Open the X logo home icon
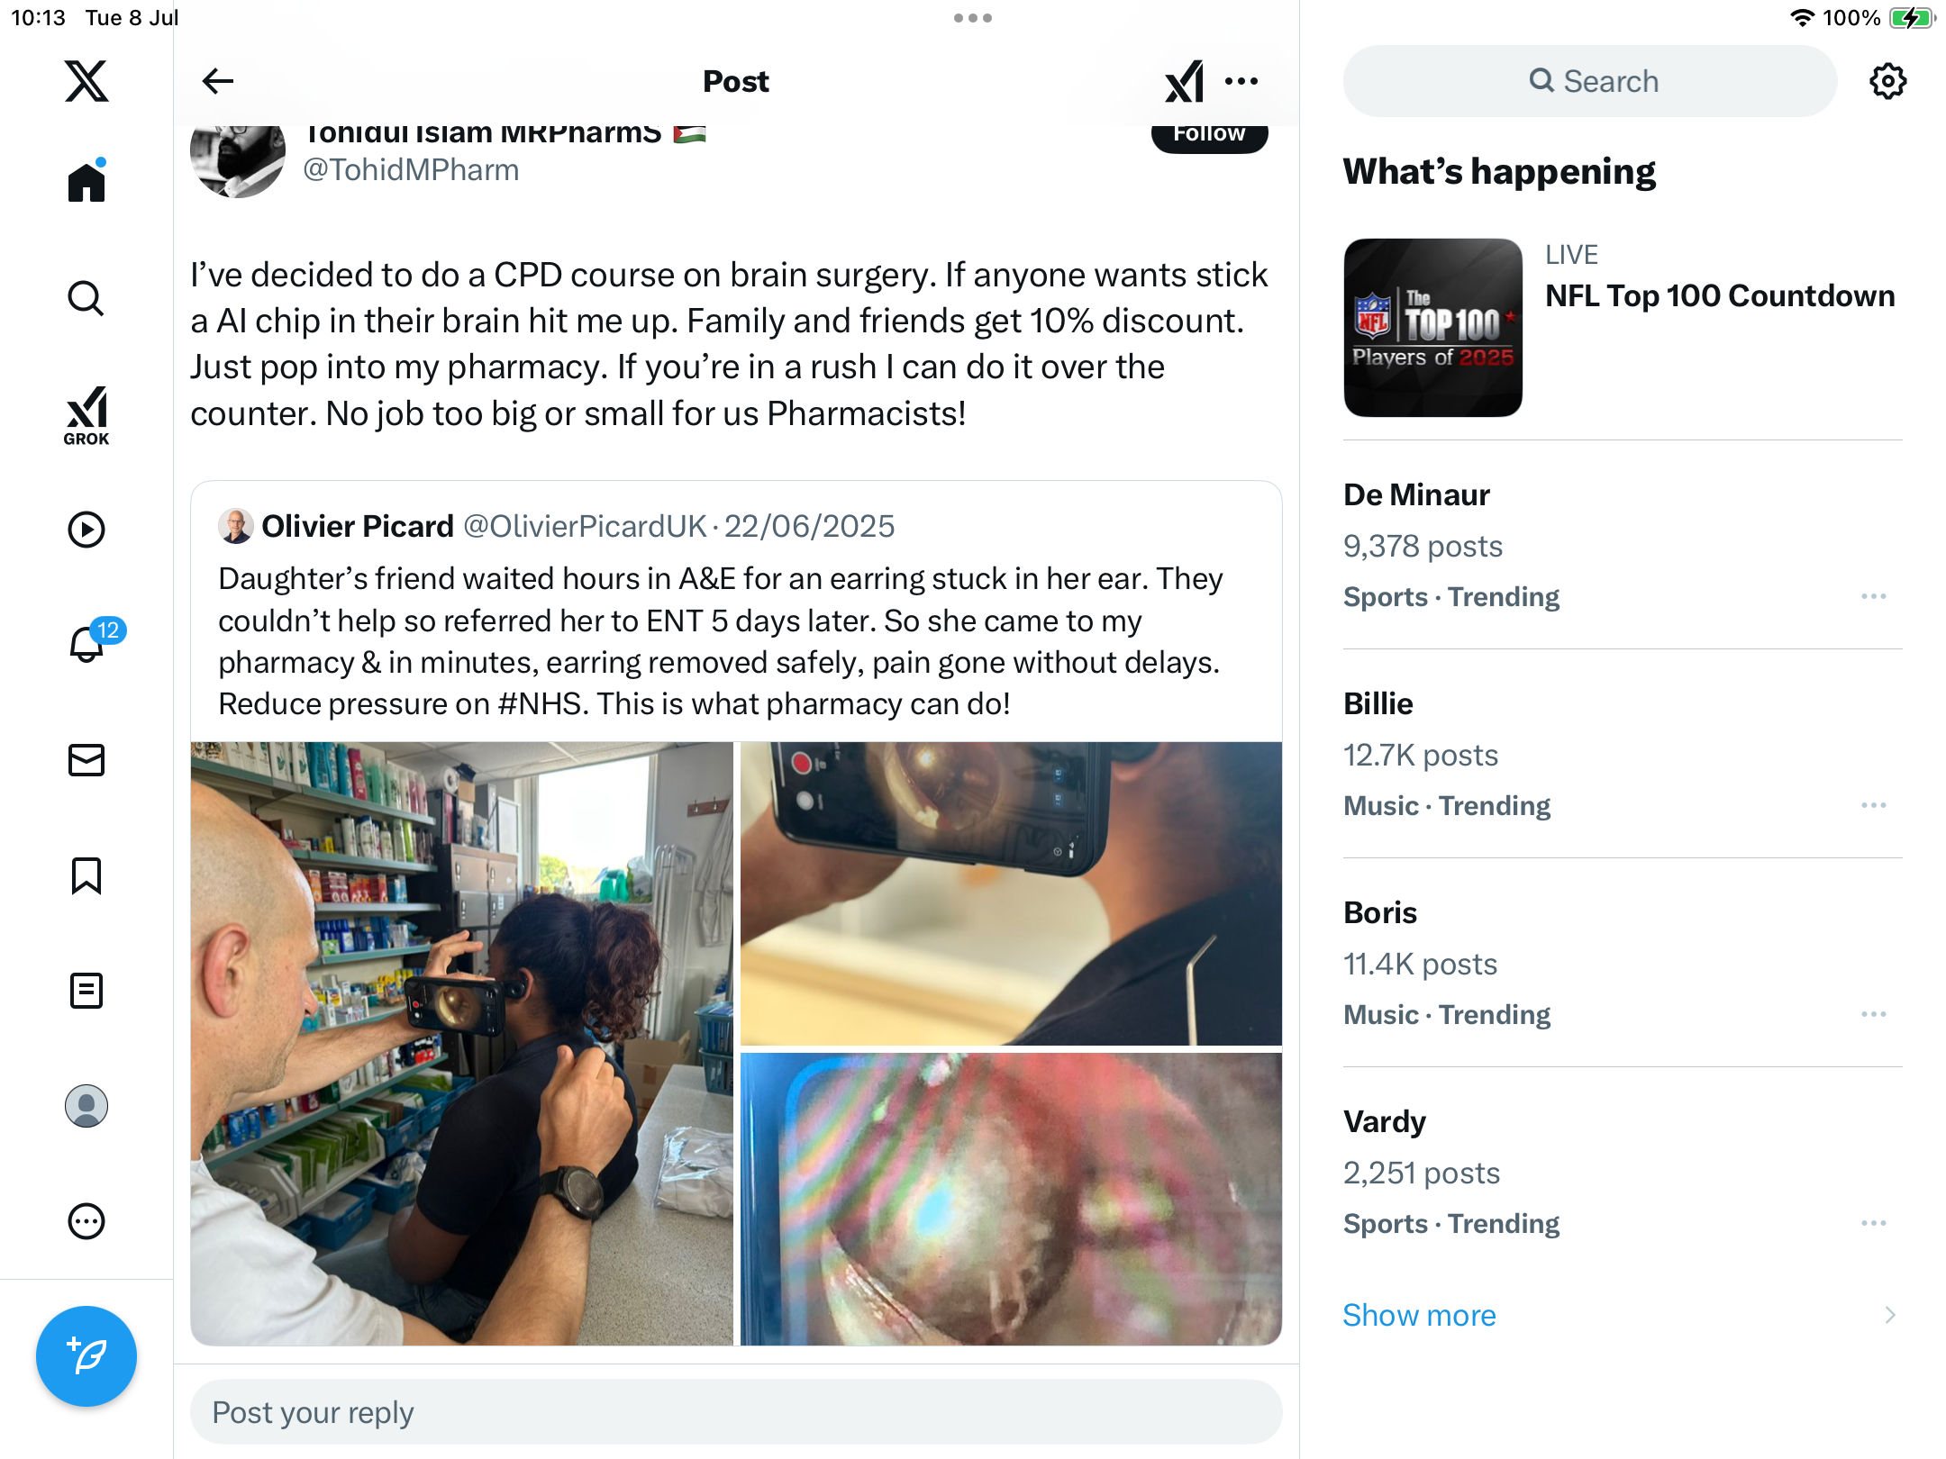This screenshot has height=1459, width=1946. (x=86, y=81)
